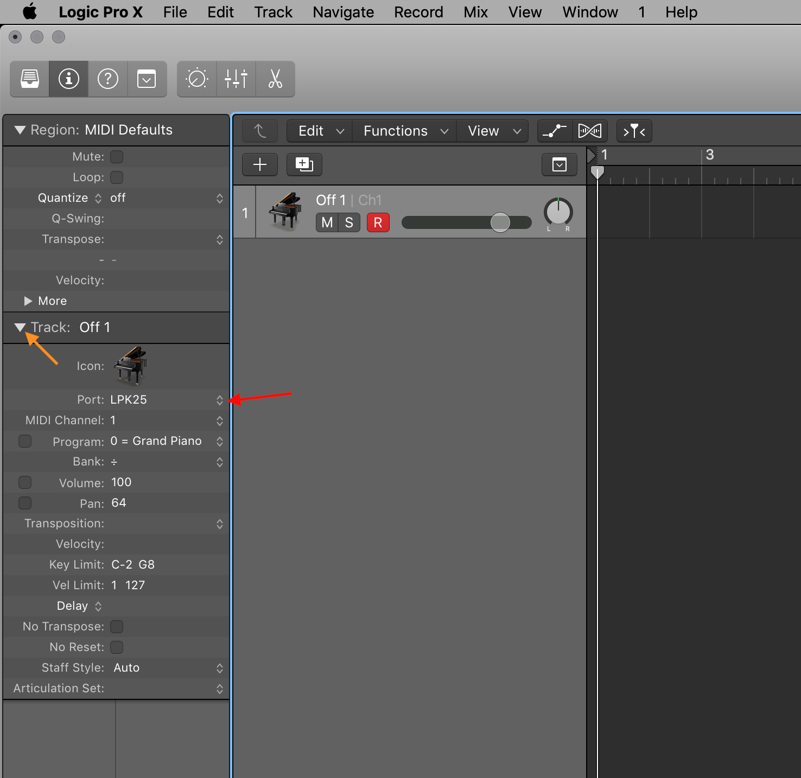Toggle the Flex show/hide button

590,131
